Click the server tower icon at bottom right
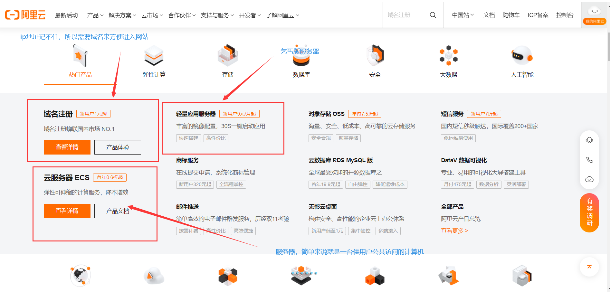 pos(522,276)
